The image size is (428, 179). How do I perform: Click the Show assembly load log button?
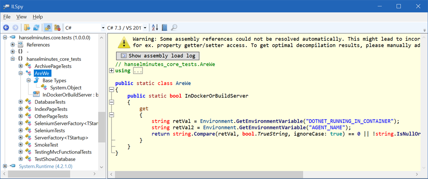(x=158, y=56)
